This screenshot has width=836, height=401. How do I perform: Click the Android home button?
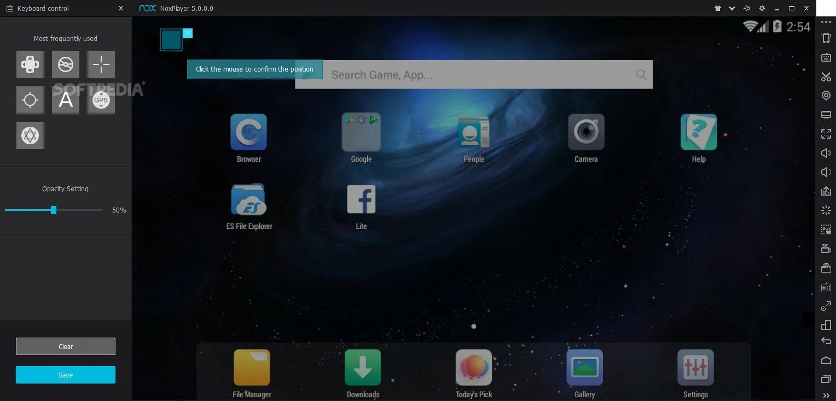click(826, 360)
